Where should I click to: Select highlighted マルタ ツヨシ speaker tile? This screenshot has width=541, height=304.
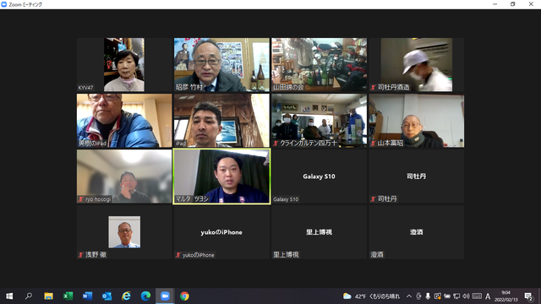tap(221, 176)
